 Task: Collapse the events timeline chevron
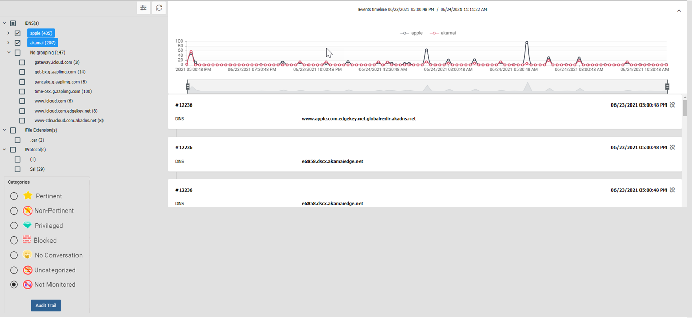click(679, 11)
